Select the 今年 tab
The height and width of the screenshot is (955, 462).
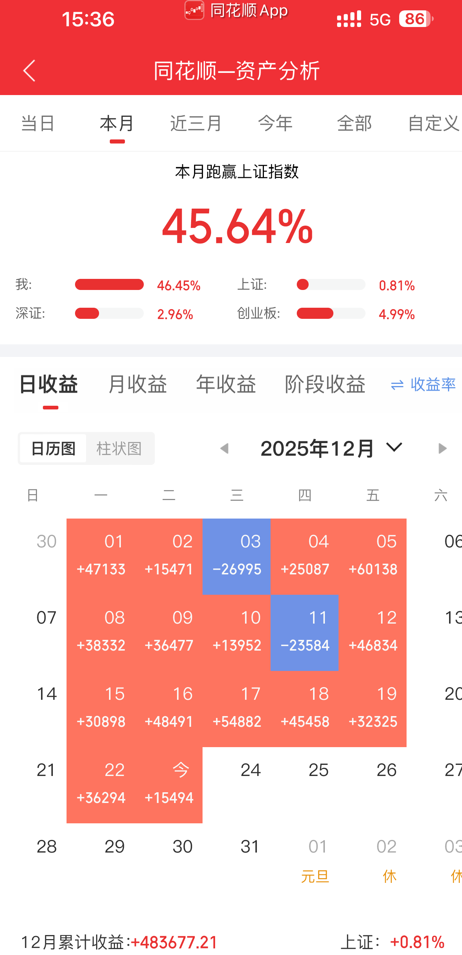click(275, 124)
